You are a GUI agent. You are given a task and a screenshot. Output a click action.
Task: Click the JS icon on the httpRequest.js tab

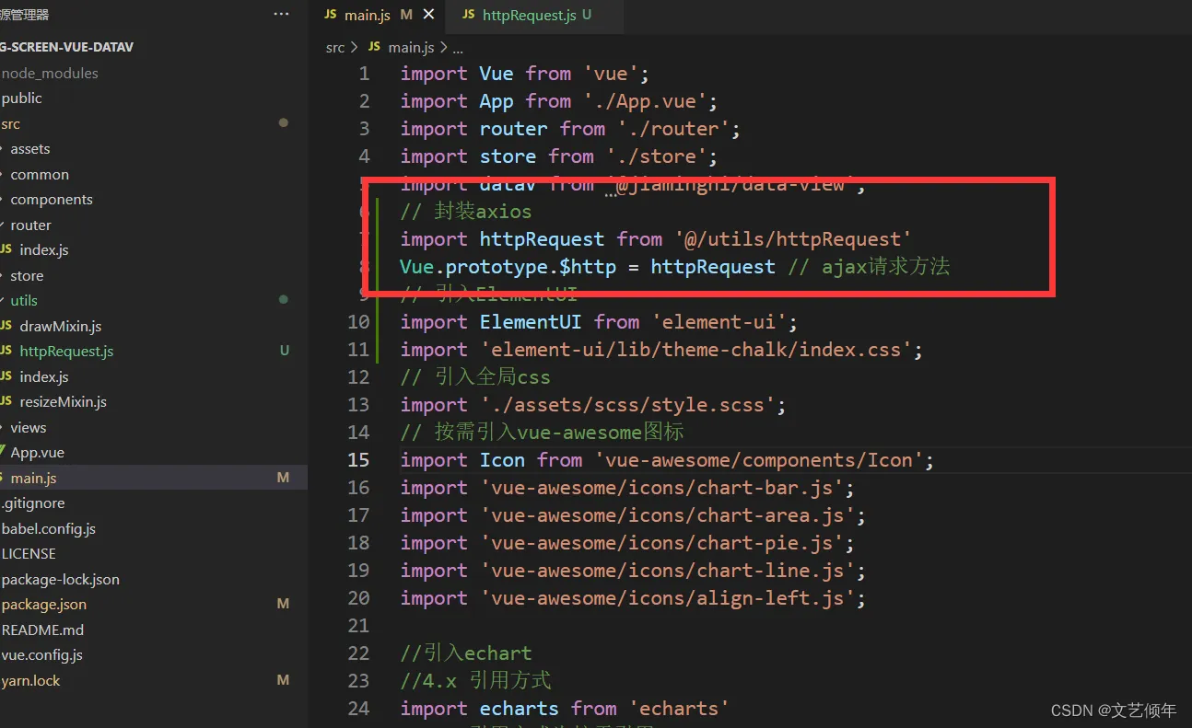coord(469,16)
